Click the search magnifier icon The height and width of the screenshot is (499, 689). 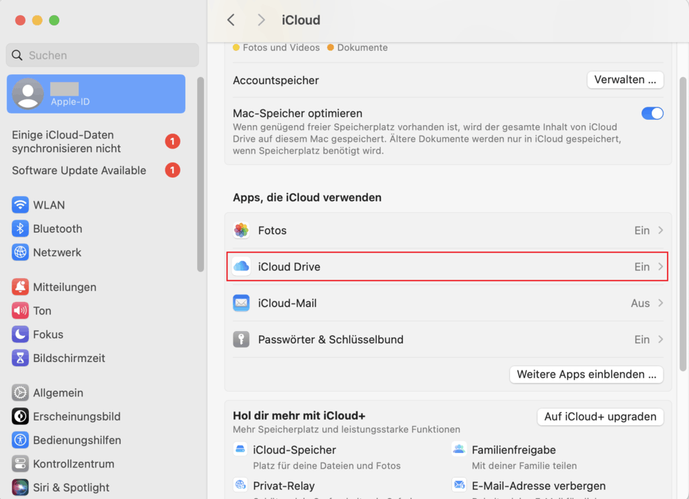pyautogui.click(x=17, y=55)
